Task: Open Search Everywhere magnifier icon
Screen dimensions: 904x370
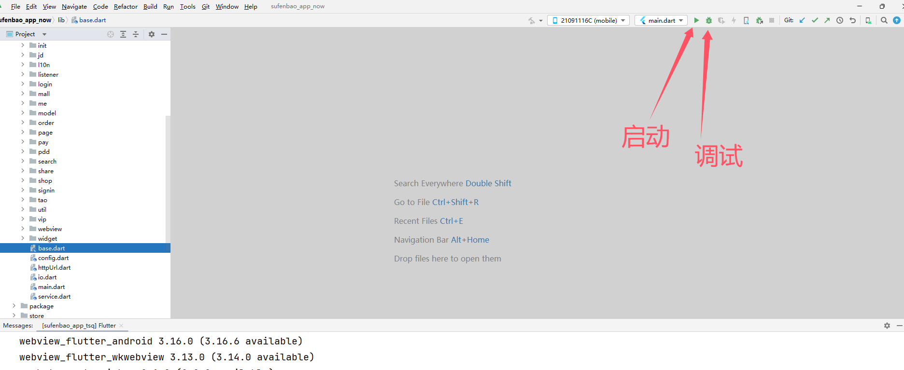Action: point(884,20)
